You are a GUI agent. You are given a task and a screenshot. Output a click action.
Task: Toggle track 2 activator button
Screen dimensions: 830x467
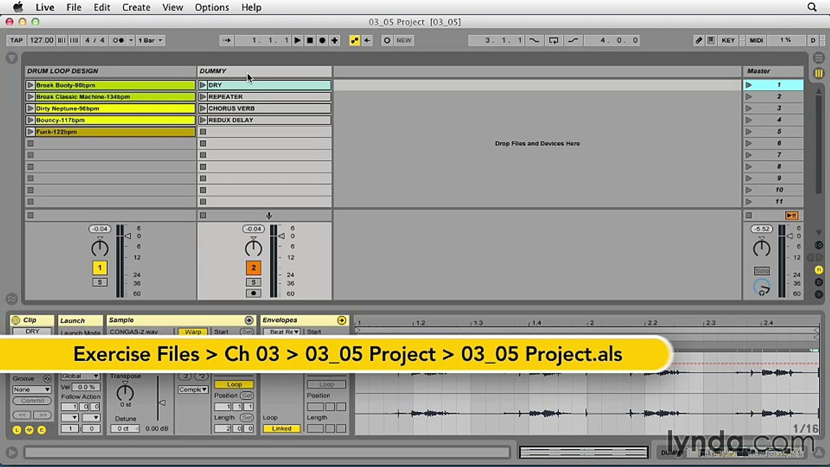tap(254, 268)
